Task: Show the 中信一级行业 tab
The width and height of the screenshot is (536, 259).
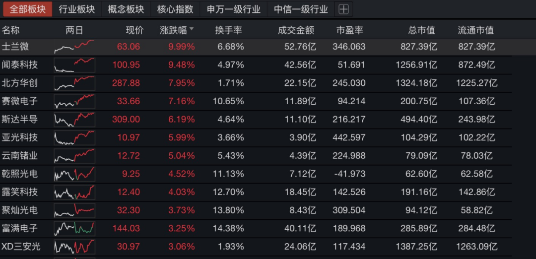Action: pos(301,9)
